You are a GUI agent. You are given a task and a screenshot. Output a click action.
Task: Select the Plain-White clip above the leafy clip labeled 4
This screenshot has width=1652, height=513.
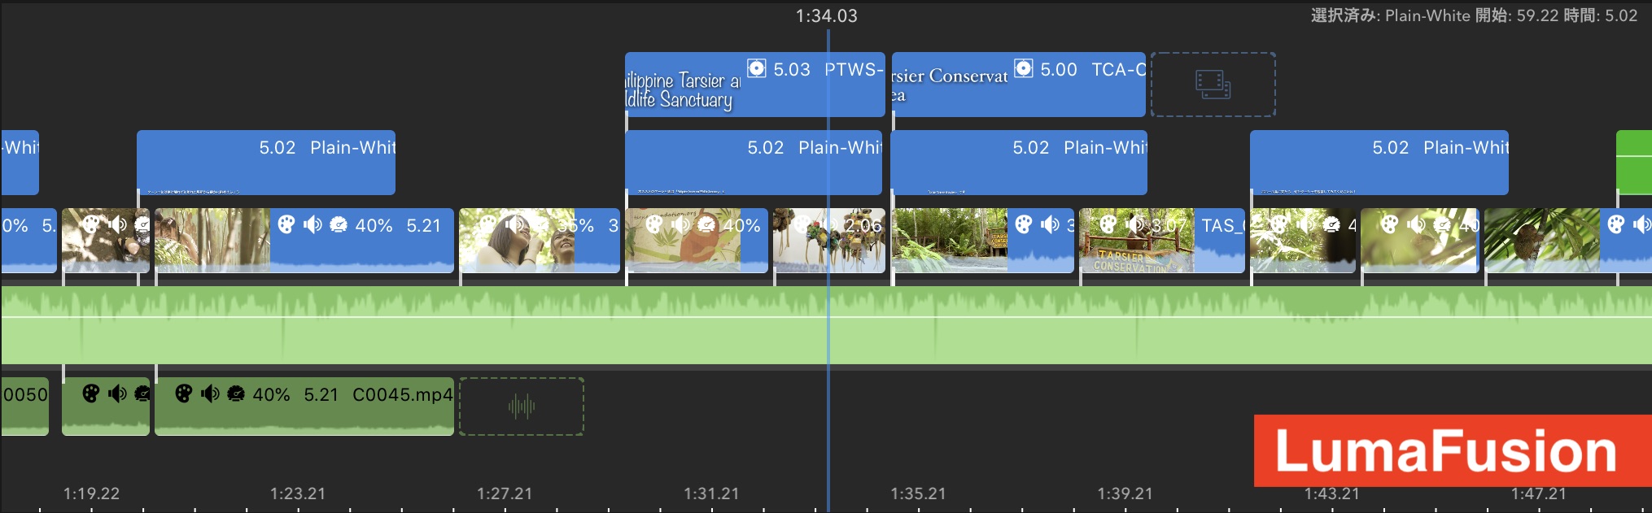1379,163
